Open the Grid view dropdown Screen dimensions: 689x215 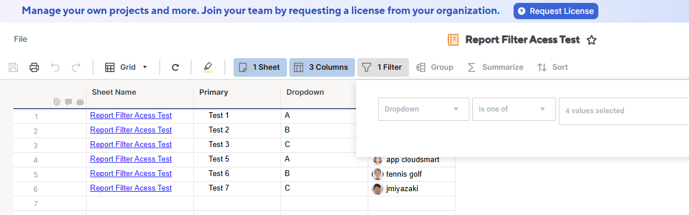[x=127, y=67]
